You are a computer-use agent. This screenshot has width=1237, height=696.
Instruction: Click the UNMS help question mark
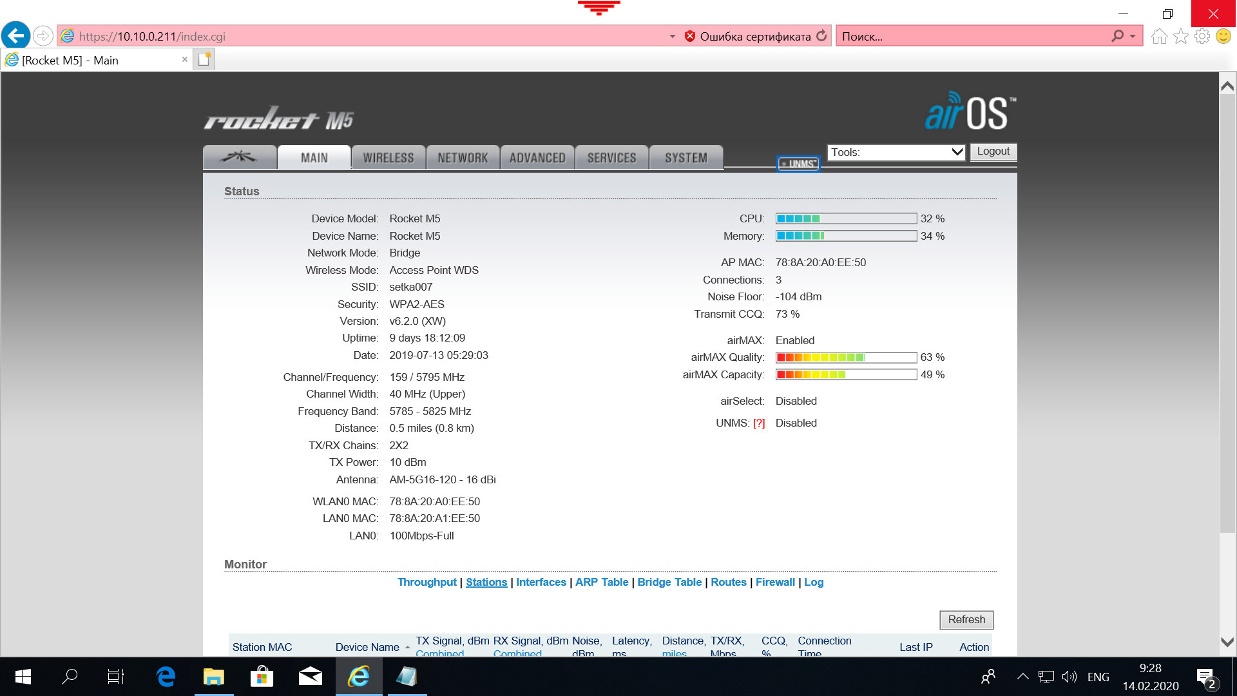759,423
